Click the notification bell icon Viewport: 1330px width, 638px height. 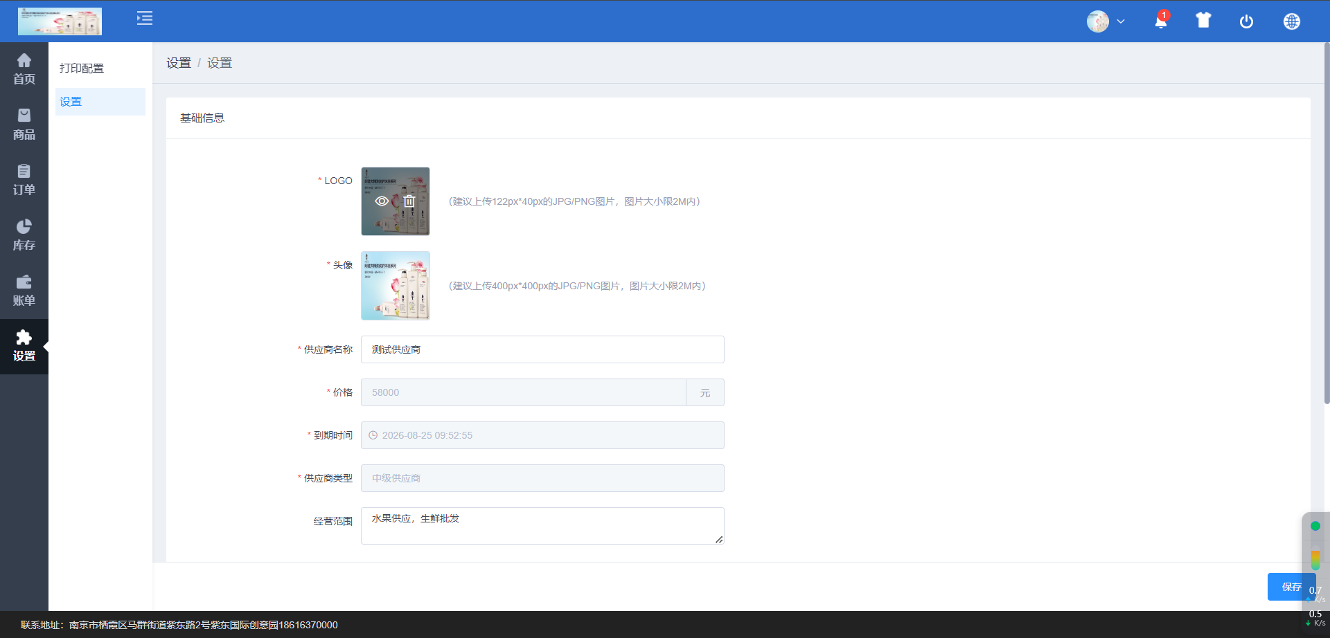(1161, 21)
